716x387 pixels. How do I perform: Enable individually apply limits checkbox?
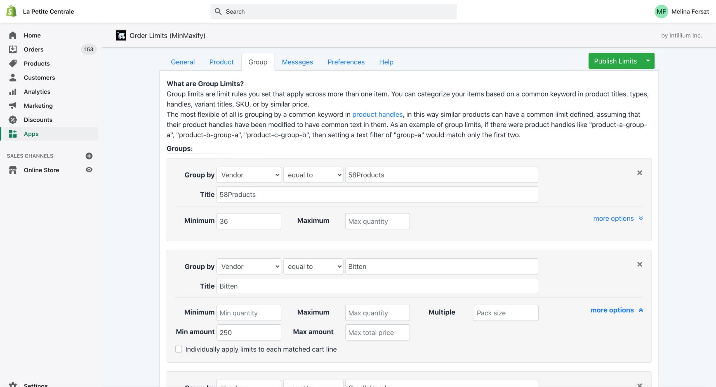pos(178,349)
